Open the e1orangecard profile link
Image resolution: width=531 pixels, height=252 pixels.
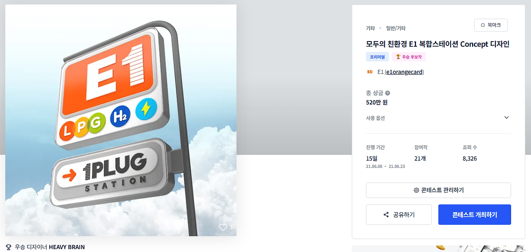click(x=404, y=72)
